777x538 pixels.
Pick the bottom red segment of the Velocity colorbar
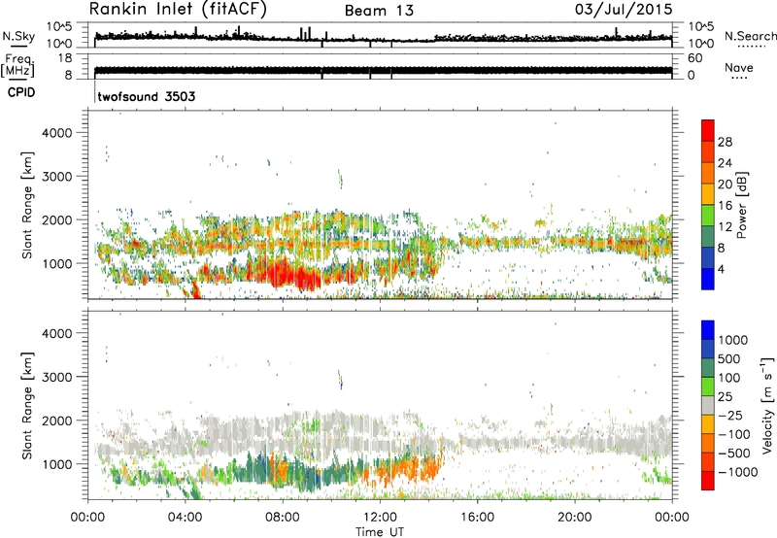708,481
